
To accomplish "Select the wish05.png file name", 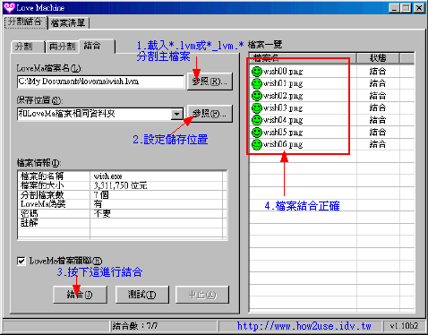I will click(283, 133).
